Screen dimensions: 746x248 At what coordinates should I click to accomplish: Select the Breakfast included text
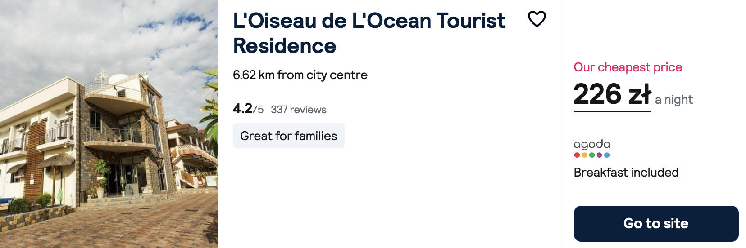pos(626,173)
